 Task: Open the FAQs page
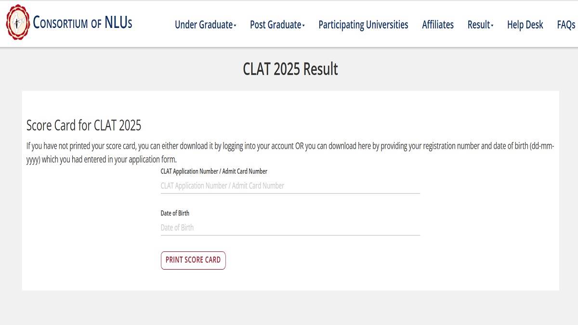tap(566, 25)
